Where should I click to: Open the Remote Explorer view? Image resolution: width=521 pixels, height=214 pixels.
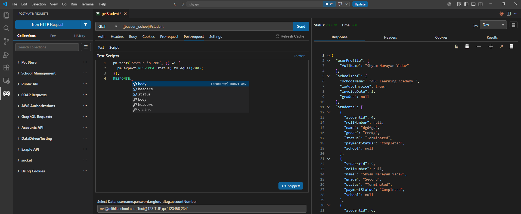tap(6, 81)
